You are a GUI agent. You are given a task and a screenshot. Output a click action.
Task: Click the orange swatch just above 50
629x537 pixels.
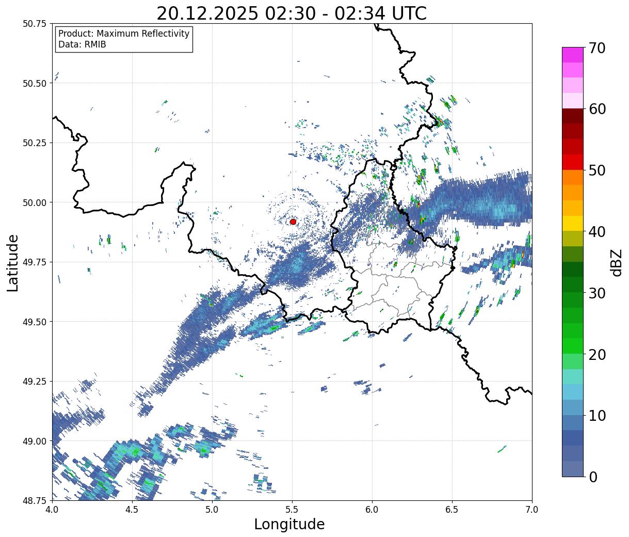point(573,178)
